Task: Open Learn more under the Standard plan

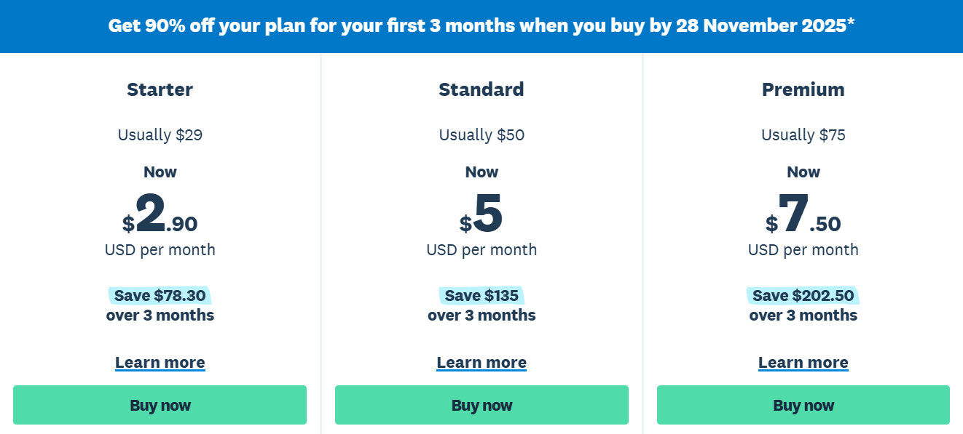Action: pyautogui.click(x=481, y=362)
